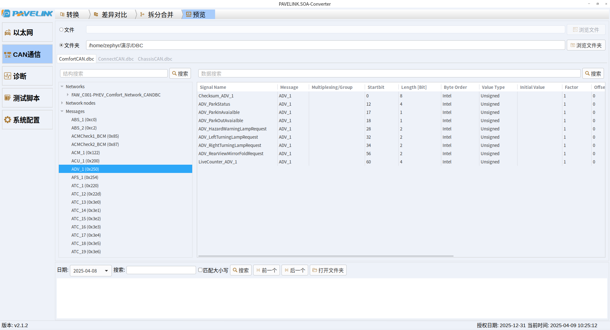The image size is (610, 330).
Task: Sort by Byte Order column header
Action: [x=460, y=87]
